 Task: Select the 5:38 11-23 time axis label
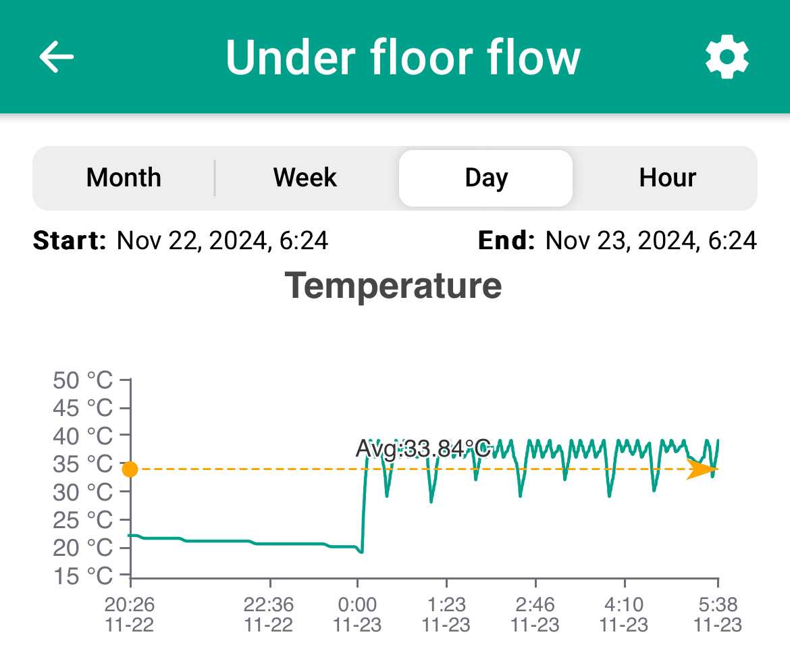718,614
